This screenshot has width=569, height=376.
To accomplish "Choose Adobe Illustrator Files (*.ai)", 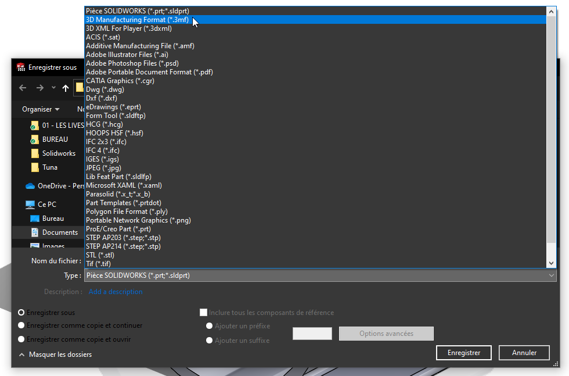I will coord(315,55).
